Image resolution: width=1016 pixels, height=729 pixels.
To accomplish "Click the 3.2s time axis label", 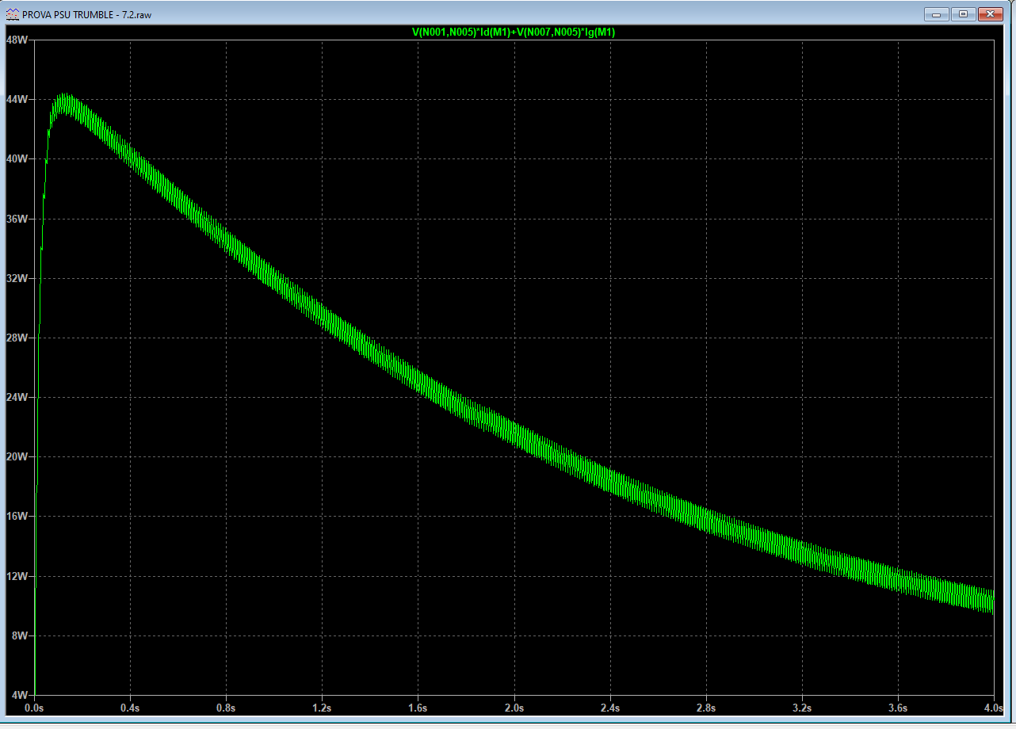I will click(x=801, y=707).
